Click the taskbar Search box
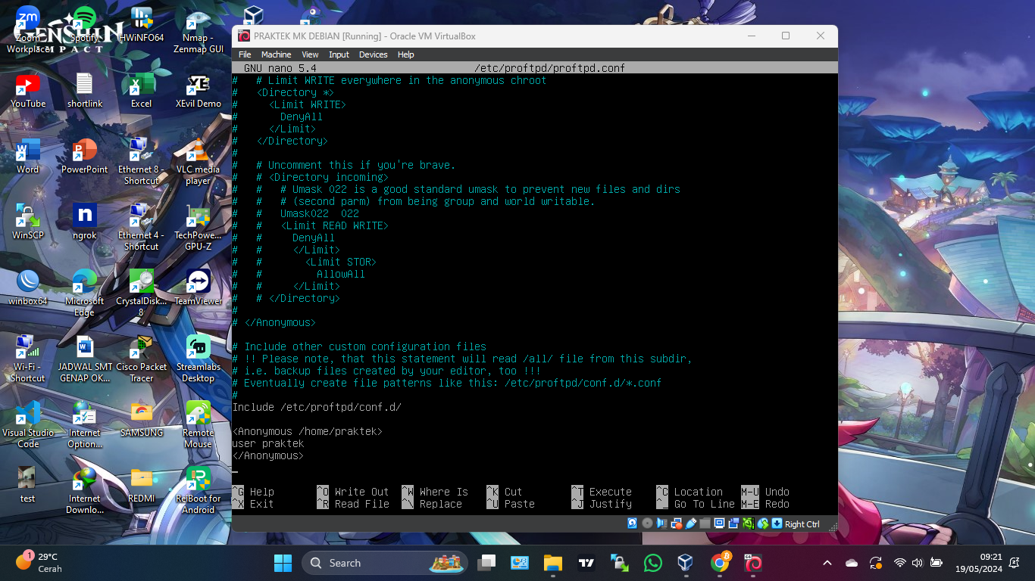The width and height of the screenshot is (1035, 581). 385,563
